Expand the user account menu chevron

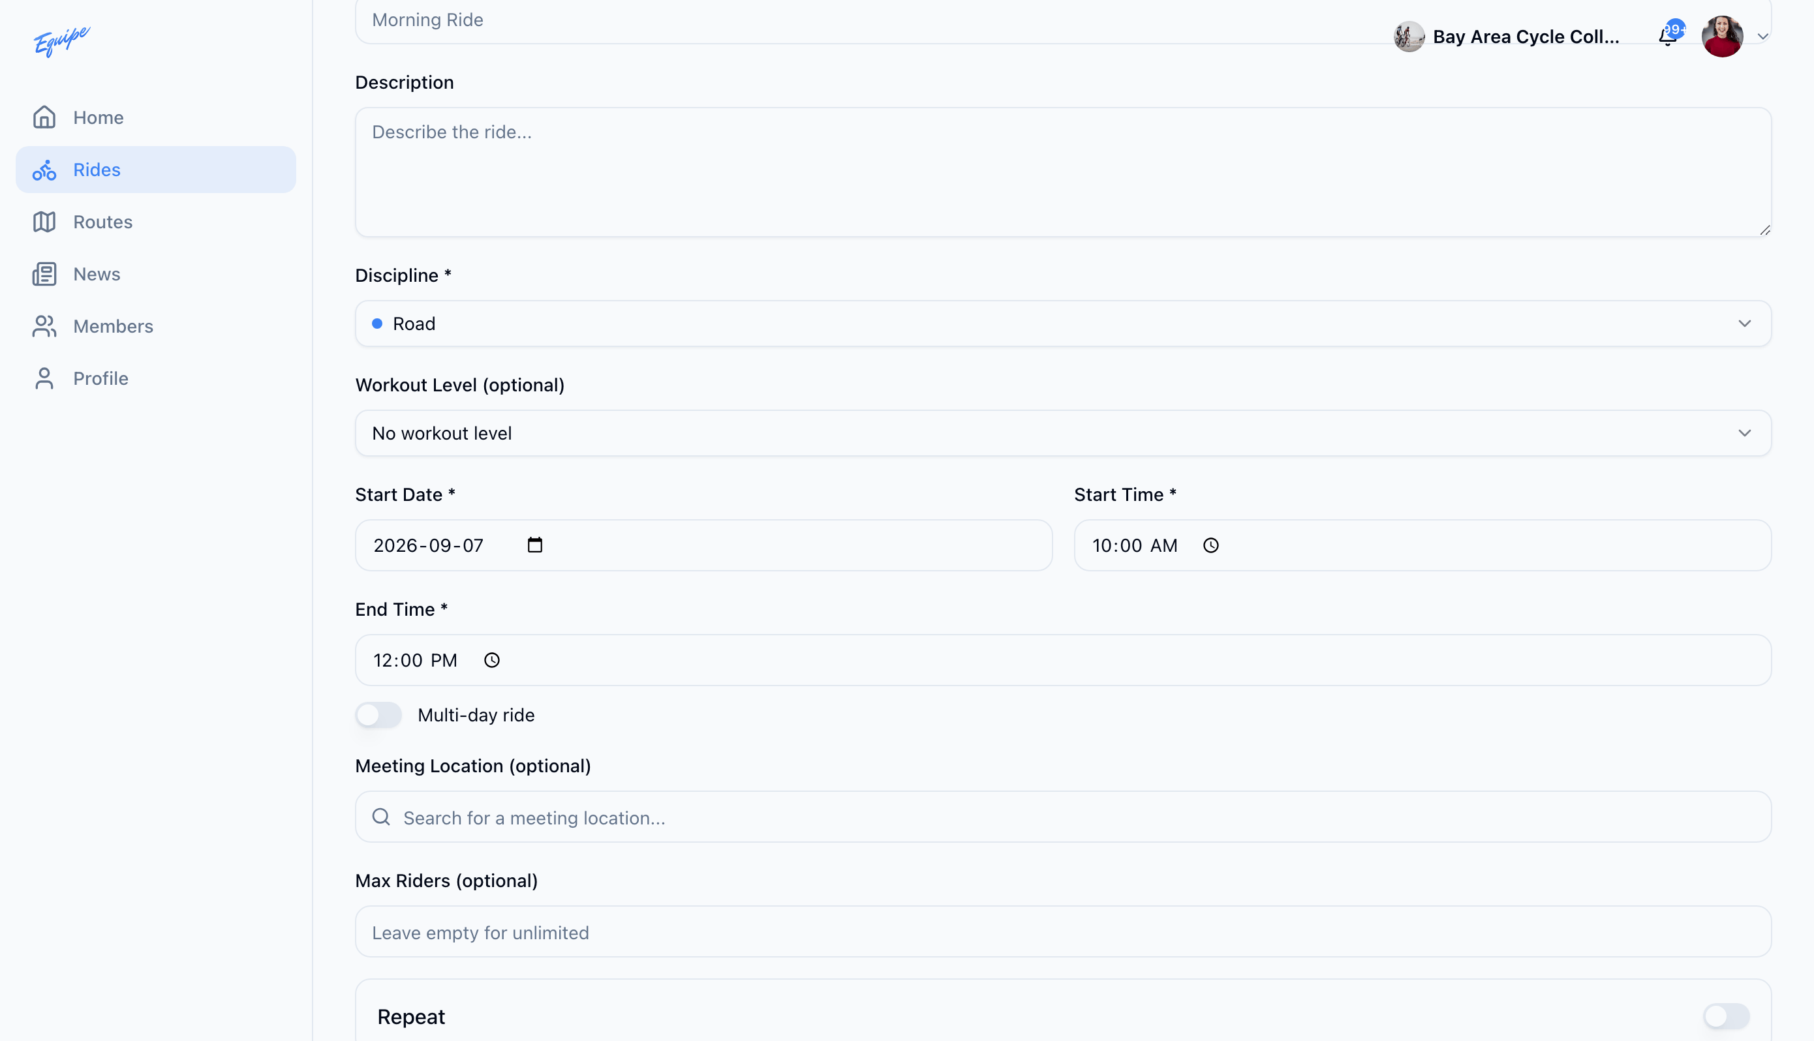[1762, 37]
